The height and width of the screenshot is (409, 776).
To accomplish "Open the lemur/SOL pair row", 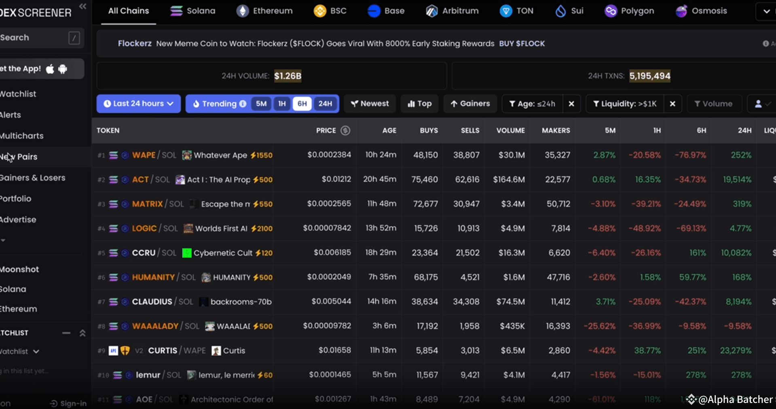I will tap(434, 375).
